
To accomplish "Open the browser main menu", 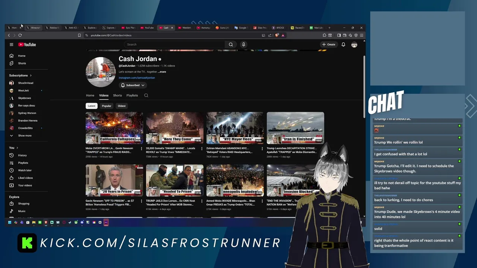I will point(361,35).
